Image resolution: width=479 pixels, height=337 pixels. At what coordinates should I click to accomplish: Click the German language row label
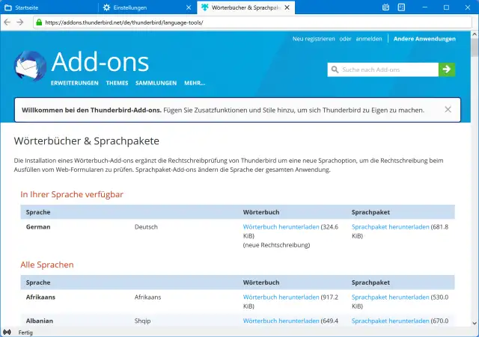pyautogui.click(x=38, y=227)
